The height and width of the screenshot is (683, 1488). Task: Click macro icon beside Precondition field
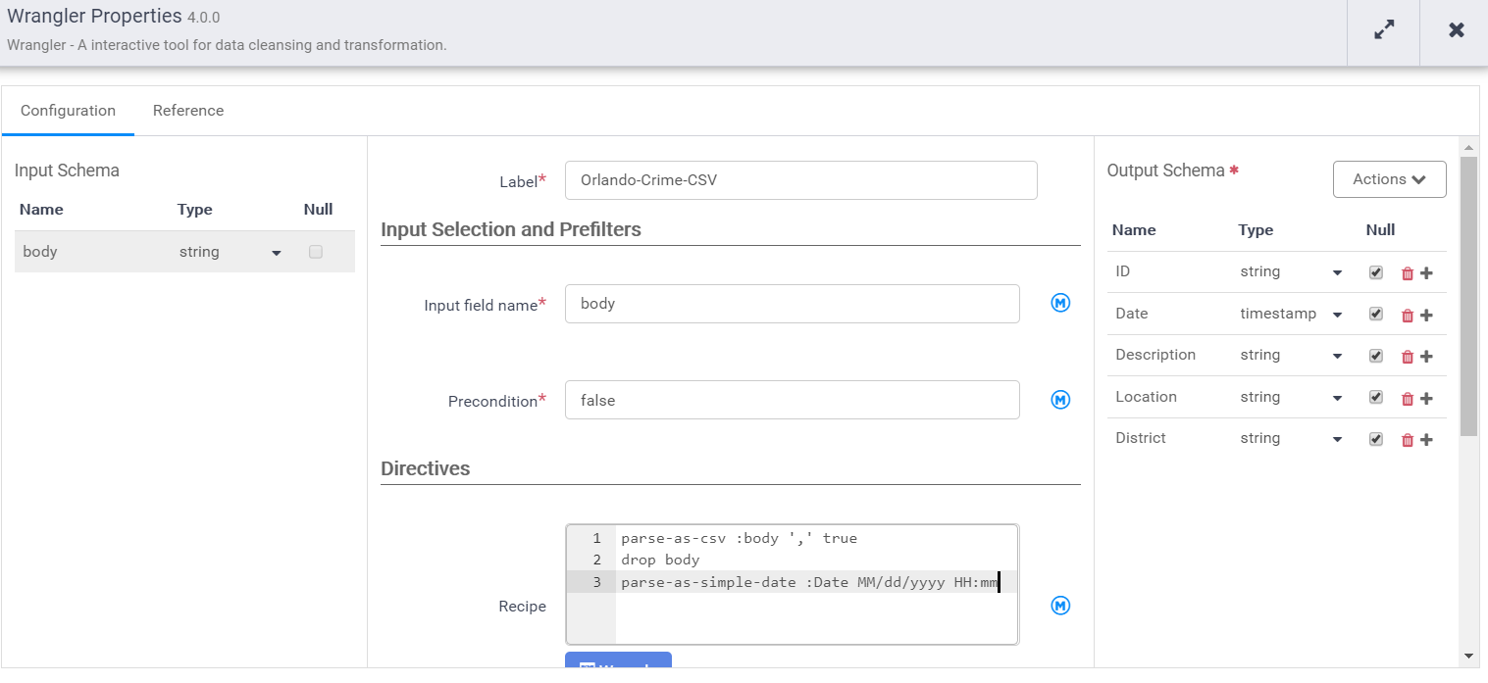coord(1060,400)
